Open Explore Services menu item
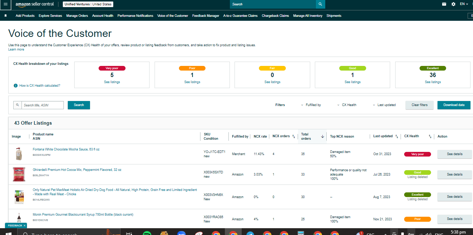 [50, 16]
